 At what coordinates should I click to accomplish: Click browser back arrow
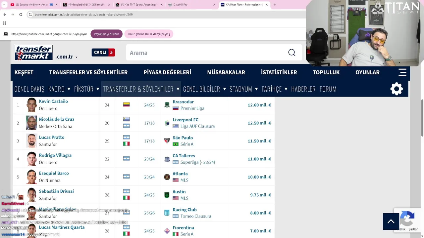click(x=5, y=15)
